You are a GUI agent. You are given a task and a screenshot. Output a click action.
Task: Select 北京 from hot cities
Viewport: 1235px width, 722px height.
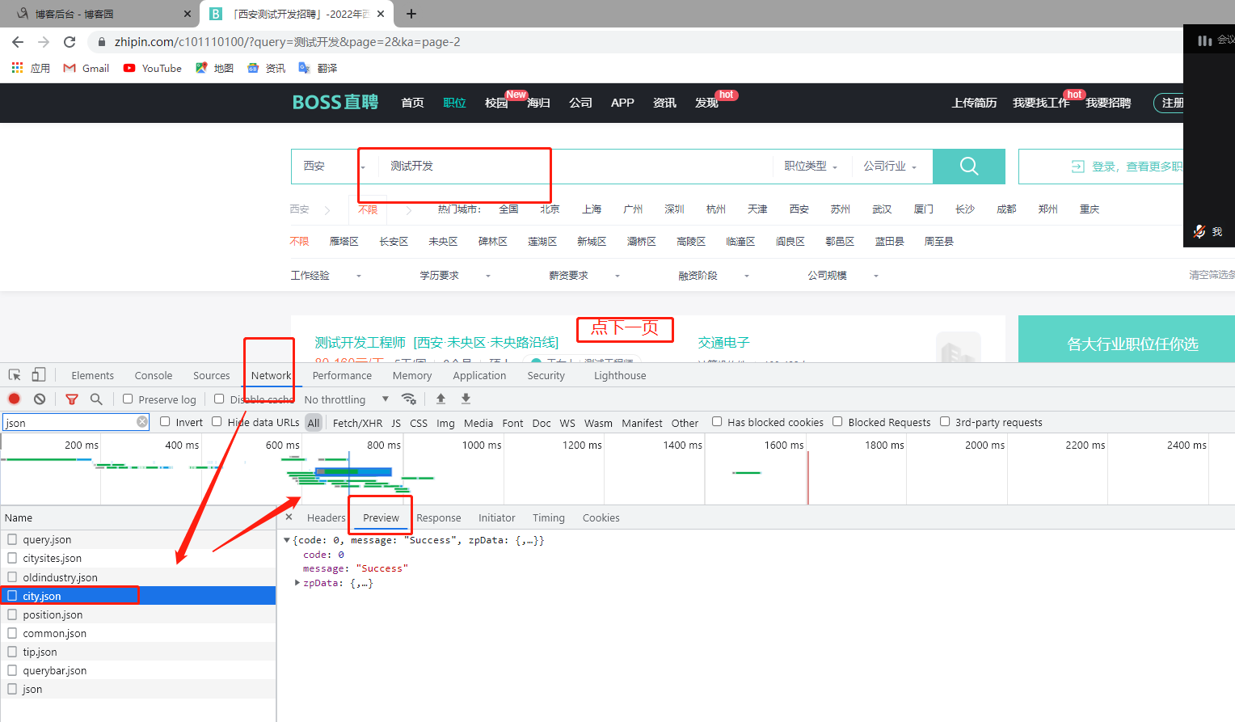pyautogui.click(x=550, y=209)
